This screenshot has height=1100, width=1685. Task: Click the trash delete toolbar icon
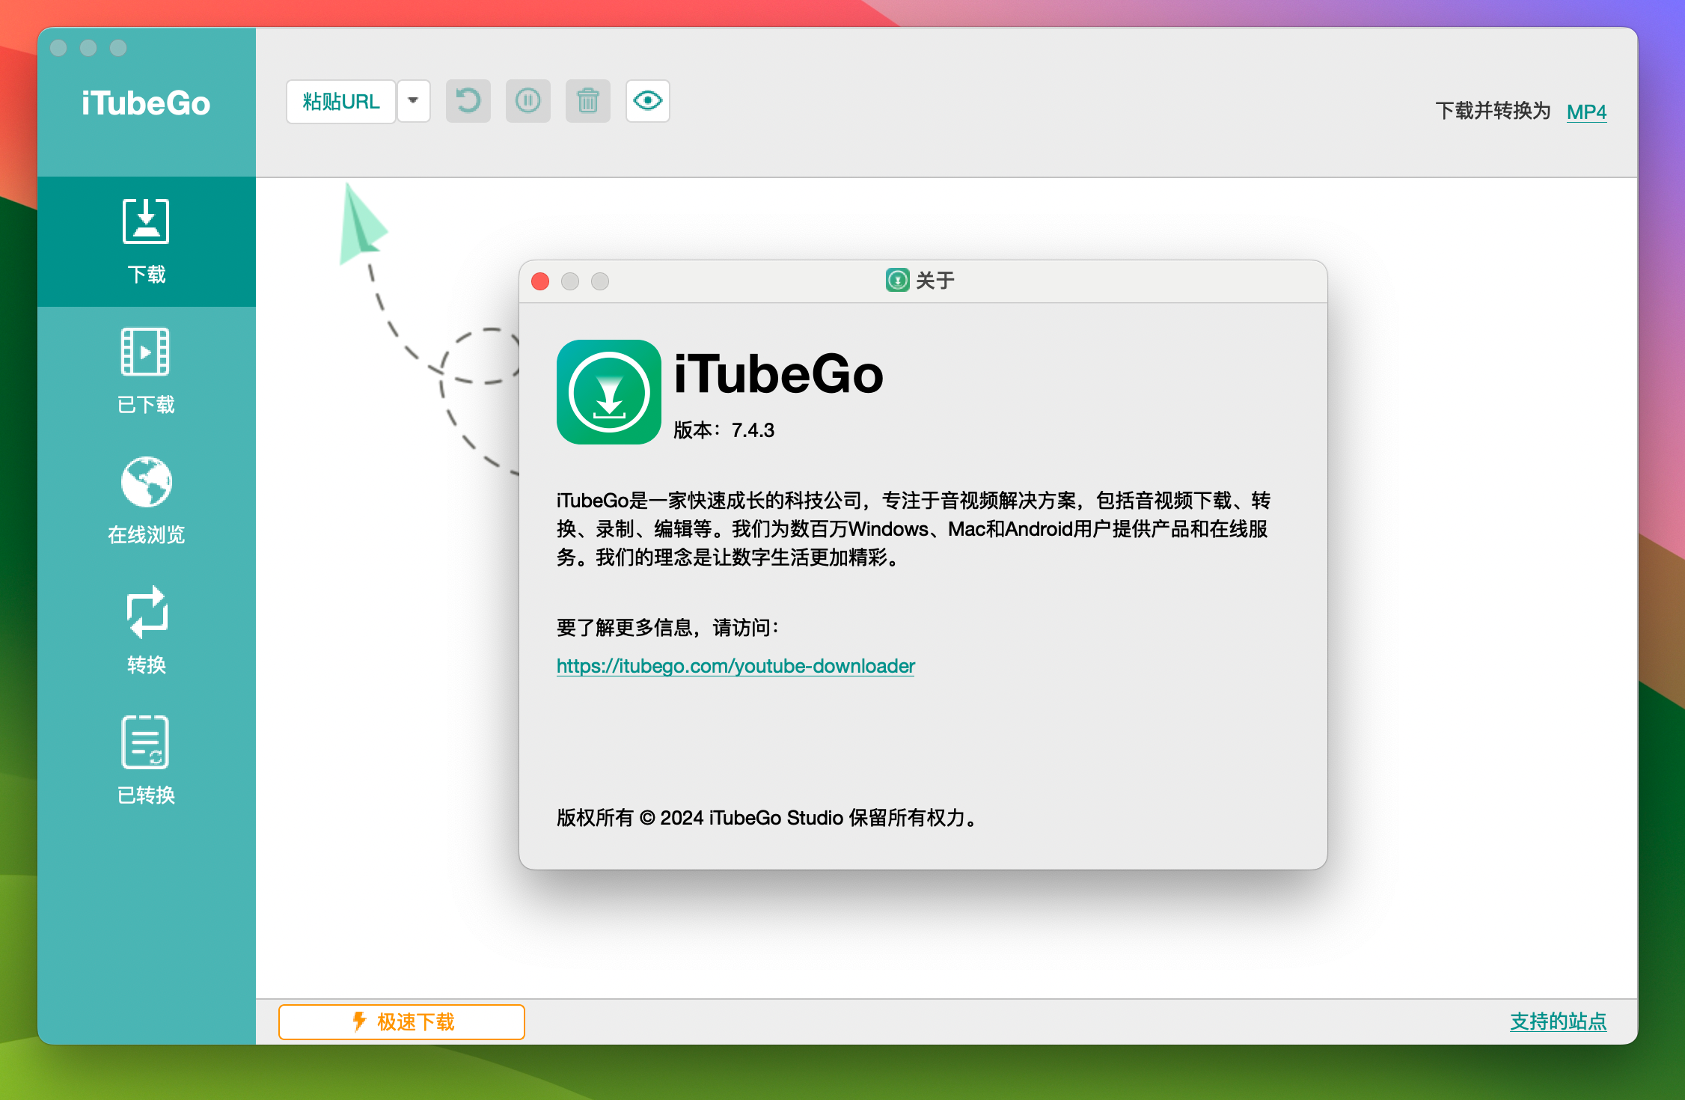coord(588,101)
